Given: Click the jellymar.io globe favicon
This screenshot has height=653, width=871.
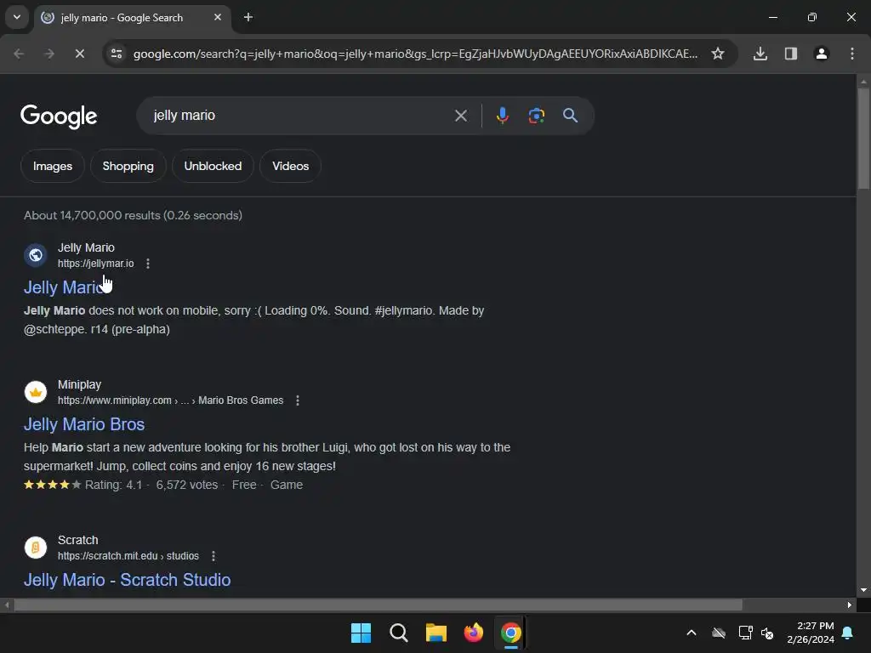Looking at the screenshot, I should point(36,255).
